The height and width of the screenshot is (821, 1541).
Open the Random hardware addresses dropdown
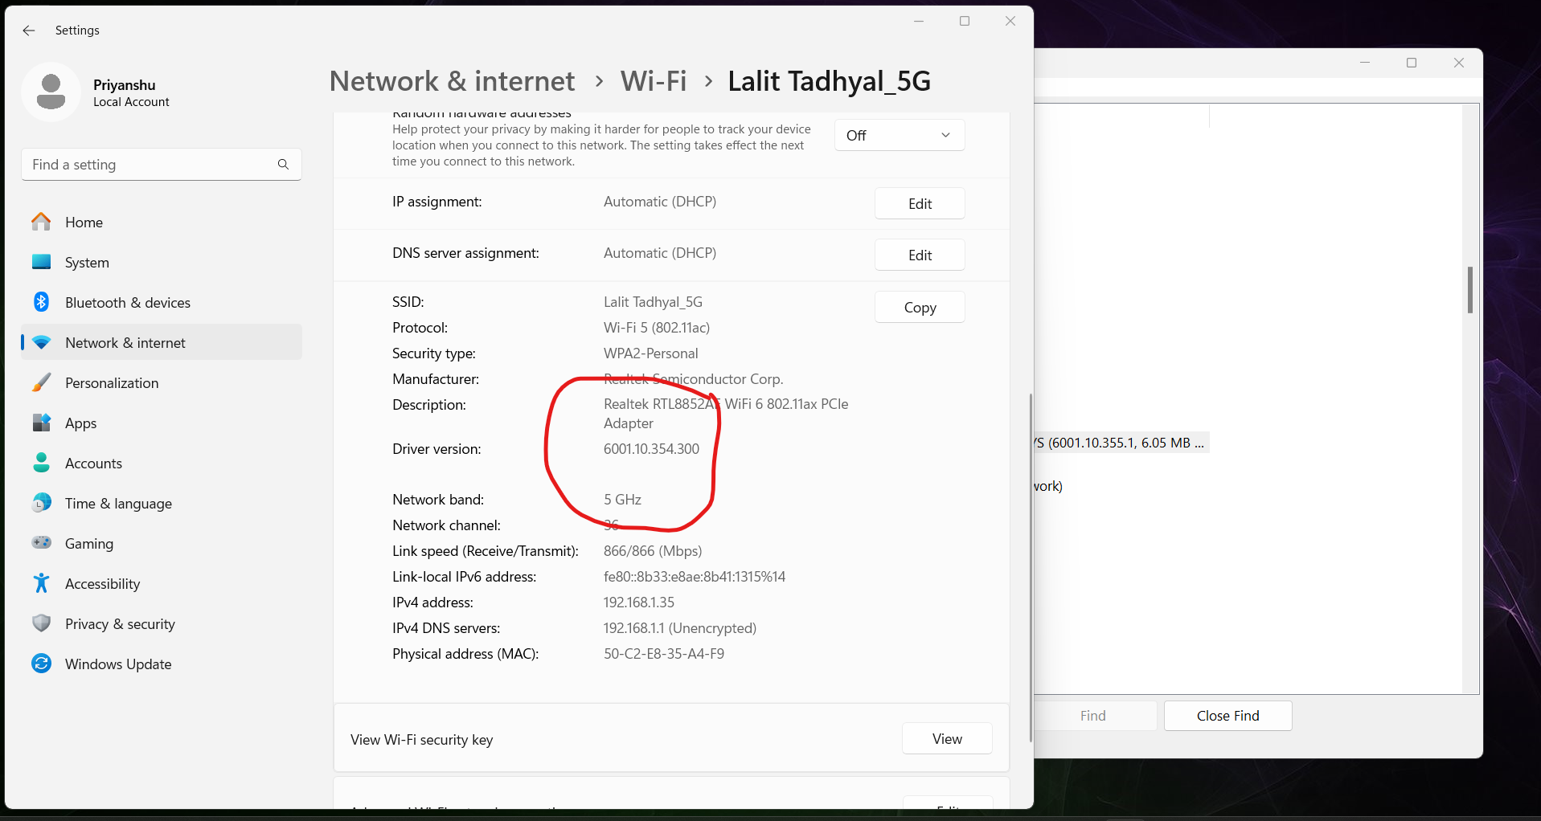(898, 135)
